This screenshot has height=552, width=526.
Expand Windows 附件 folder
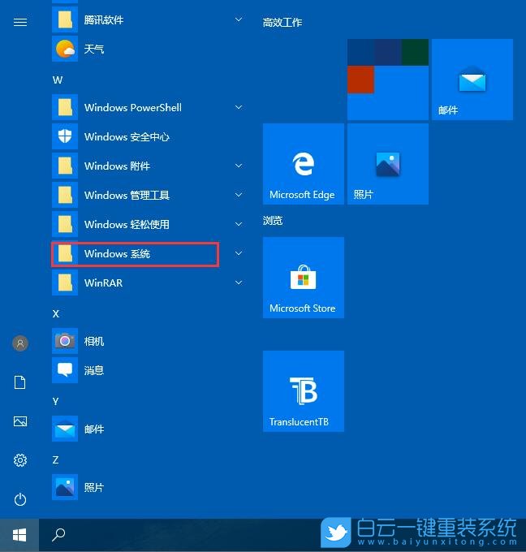click(148, 166)
